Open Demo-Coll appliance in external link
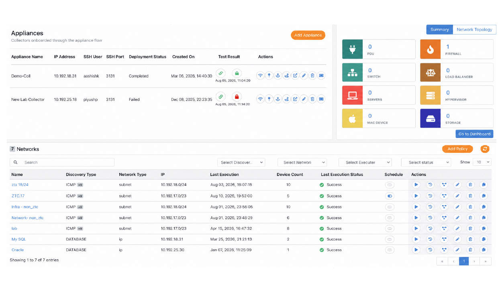This screenshot has width=502, height=293. (295, 75)
